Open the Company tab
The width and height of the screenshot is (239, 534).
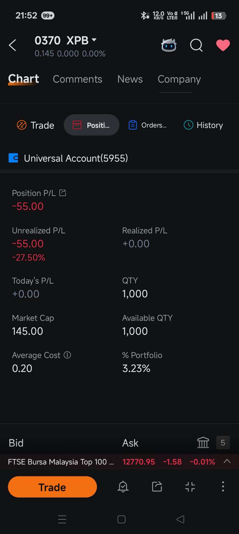[179, 79]
